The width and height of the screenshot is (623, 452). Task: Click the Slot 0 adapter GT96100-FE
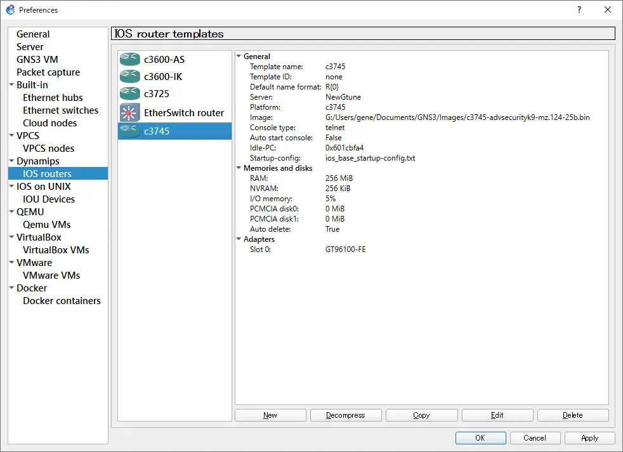345,249
